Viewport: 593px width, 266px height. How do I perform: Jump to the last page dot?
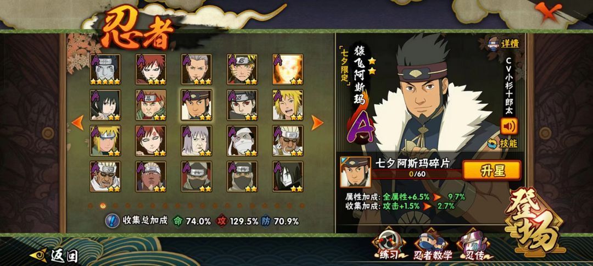coord(302,206)
